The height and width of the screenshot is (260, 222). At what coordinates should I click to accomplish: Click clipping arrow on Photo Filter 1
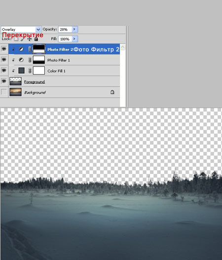[13, 60]
